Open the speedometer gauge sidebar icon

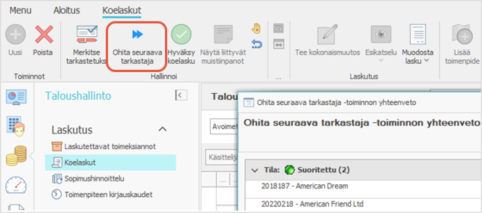[x=16, y=185]
